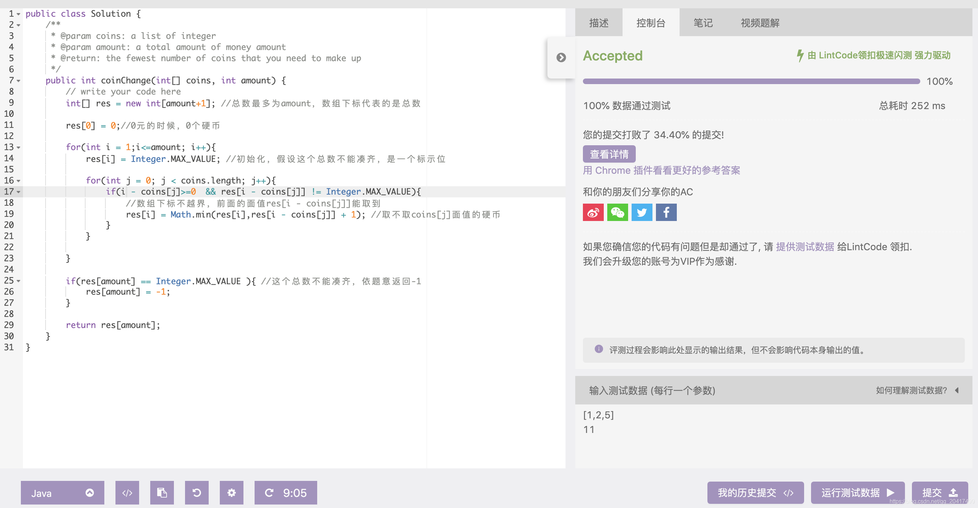978x508 pixels.
Task: Open 我的历史提交 submissions
Action: [x=755, y=492]
